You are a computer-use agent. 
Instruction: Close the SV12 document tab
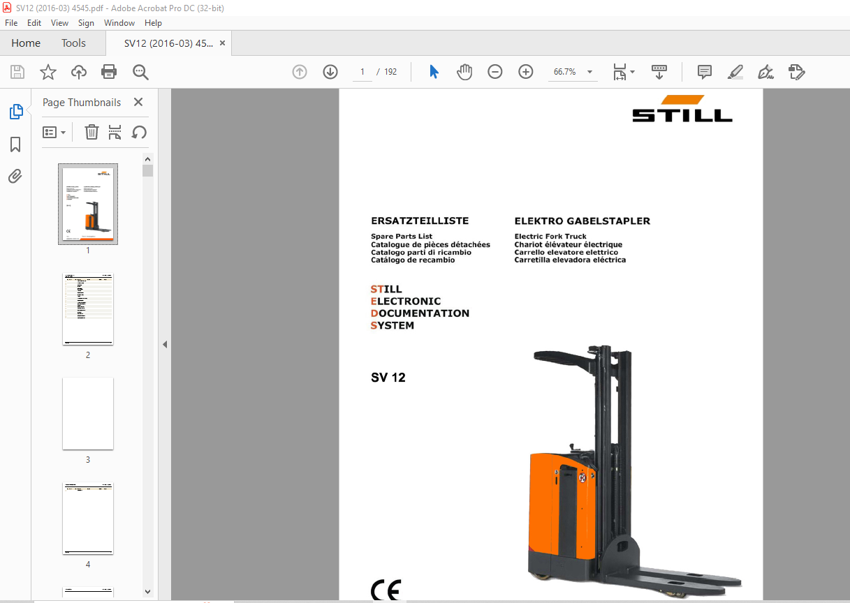(x=222, y=43)
